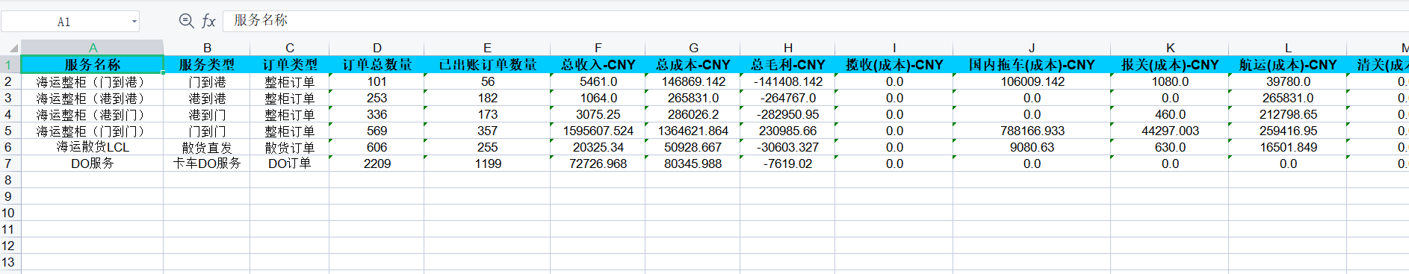The width and height of the screenshot is (1409, 274).
Task: Select order total cell 2209
Action: pos(377,164)
